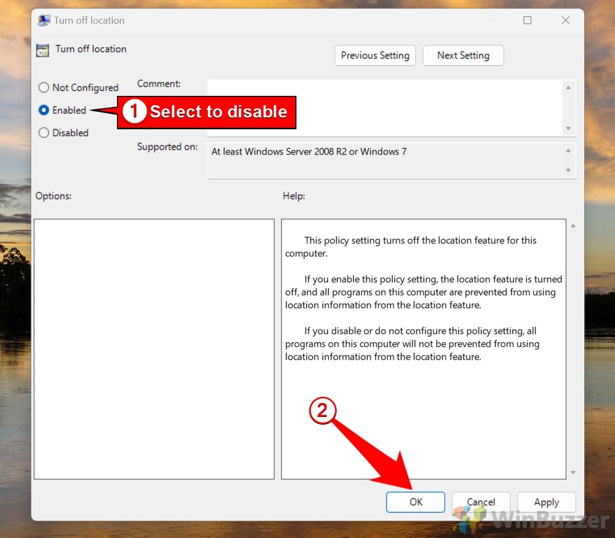Viewport: 615px width, 538px height.
Task: Click the Supported on scroll down arrow
Action: [x=568, y=170]
